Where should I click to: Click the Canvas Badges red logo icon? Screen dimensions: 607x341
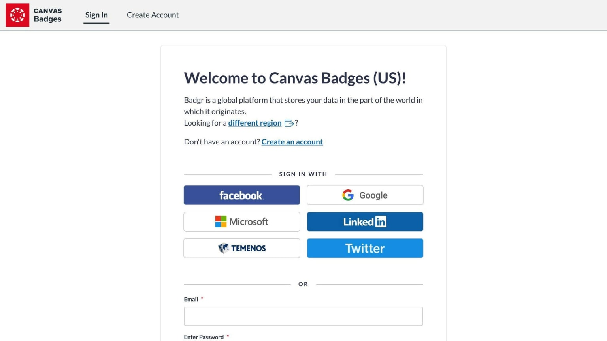[17, 15]
